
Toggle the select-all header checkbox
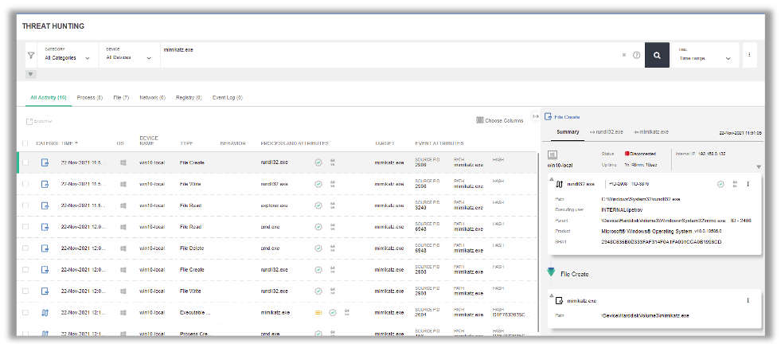tap(25, 143)
